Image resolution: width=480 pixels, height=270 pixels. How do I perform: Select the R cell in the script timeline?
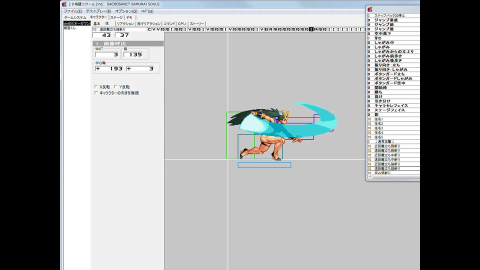pyautogui.click(x=270, y=29)
